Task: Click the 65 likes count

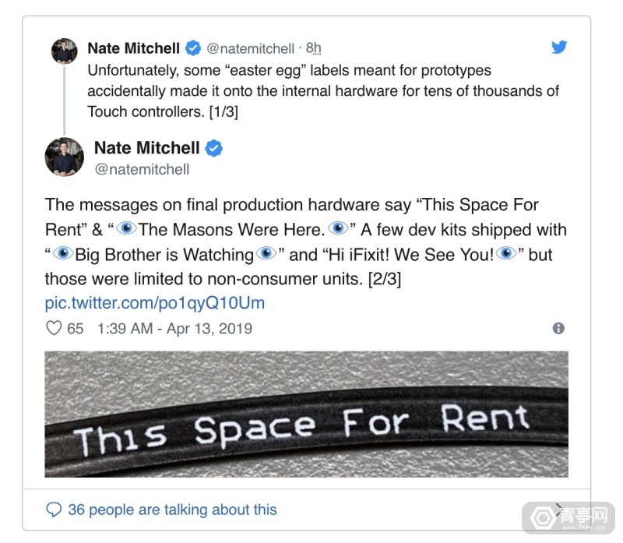Action: (x=75, y=329)
